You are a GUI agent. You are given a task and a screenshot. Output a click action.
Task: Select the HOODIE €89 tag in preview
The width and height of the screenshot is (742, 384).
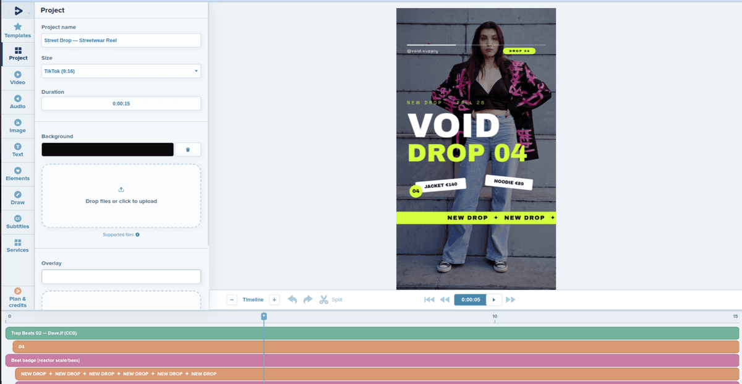[509, 182]
